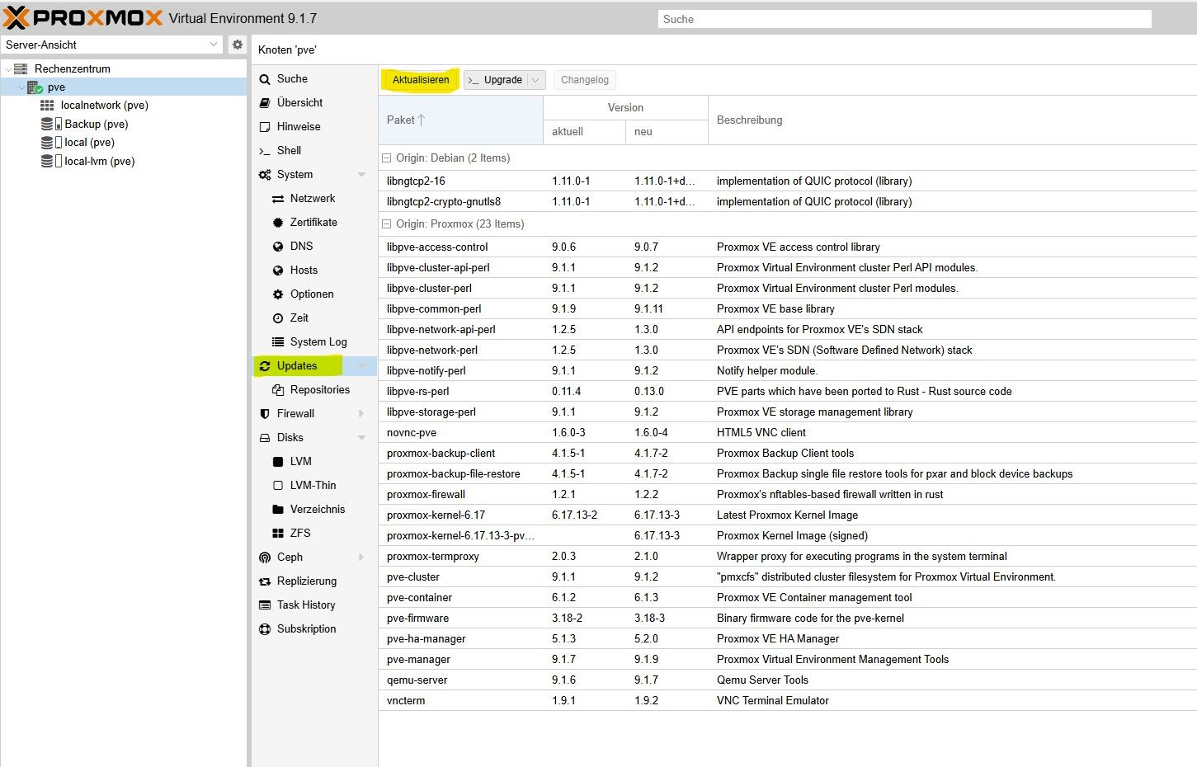The height and width of the screenshot is (767, 1197).
Task: Click the Subskription icon
Action: [265, 629]
